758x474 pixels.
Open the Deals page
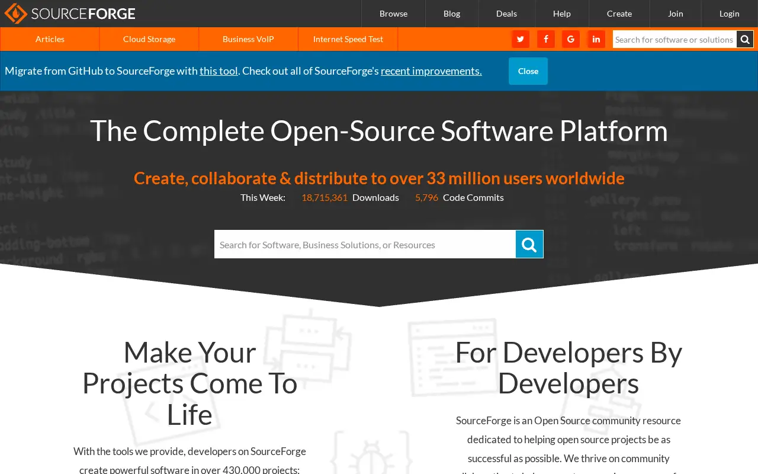pos(507,14)
